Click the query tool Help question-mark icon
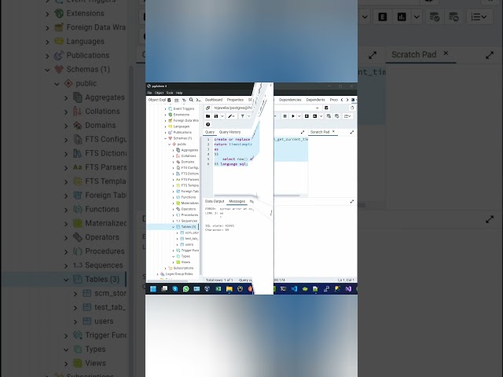Screen dimensions: 503x377 click(207, 124)
